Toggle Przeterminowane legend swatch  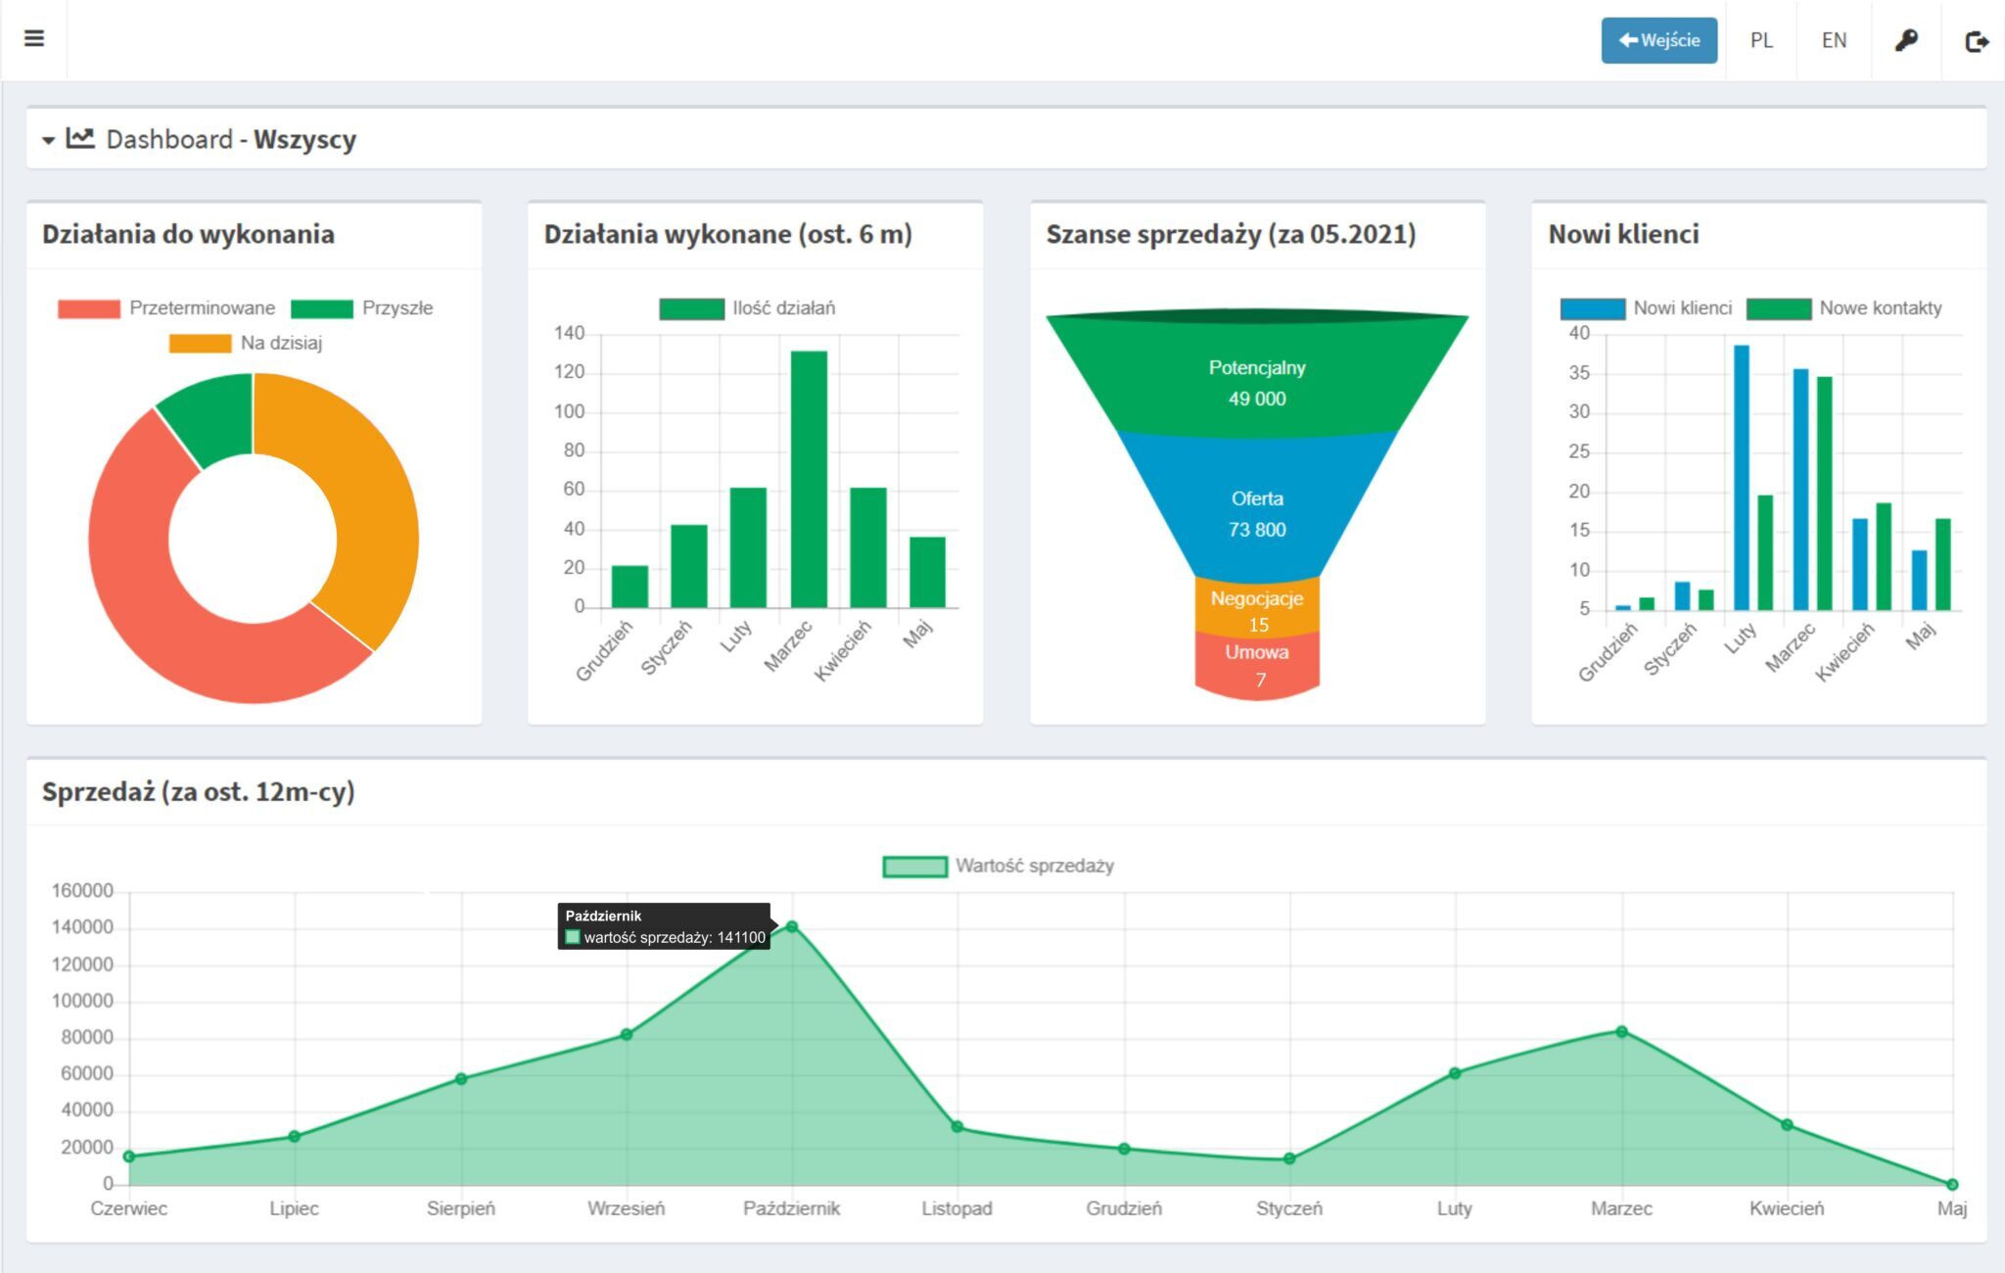pos(88,308)
